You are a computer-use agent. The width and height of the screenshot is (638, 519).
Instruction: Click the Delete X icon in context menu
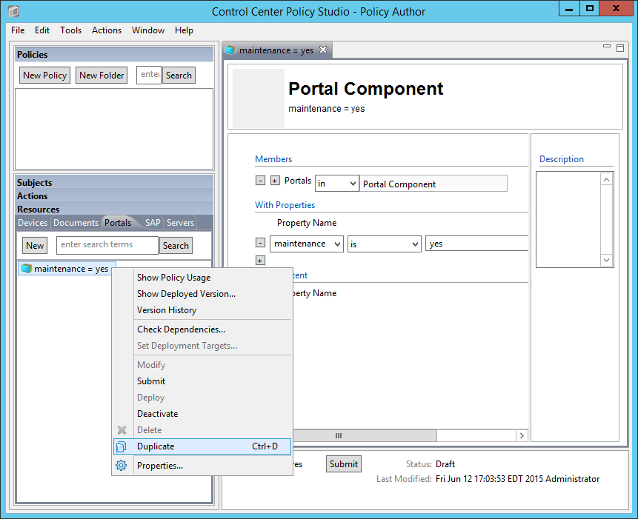click(x=122, y=430)
